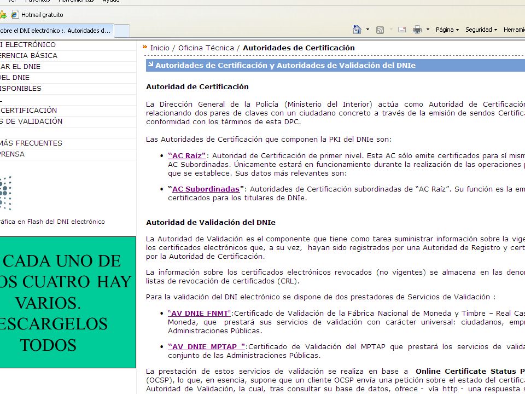The height and width of the screenshot is (394, 525).
Task: Click the sentence starting 'Las Autoridades de Certificación que componen'
Action: tap(269, 140)
